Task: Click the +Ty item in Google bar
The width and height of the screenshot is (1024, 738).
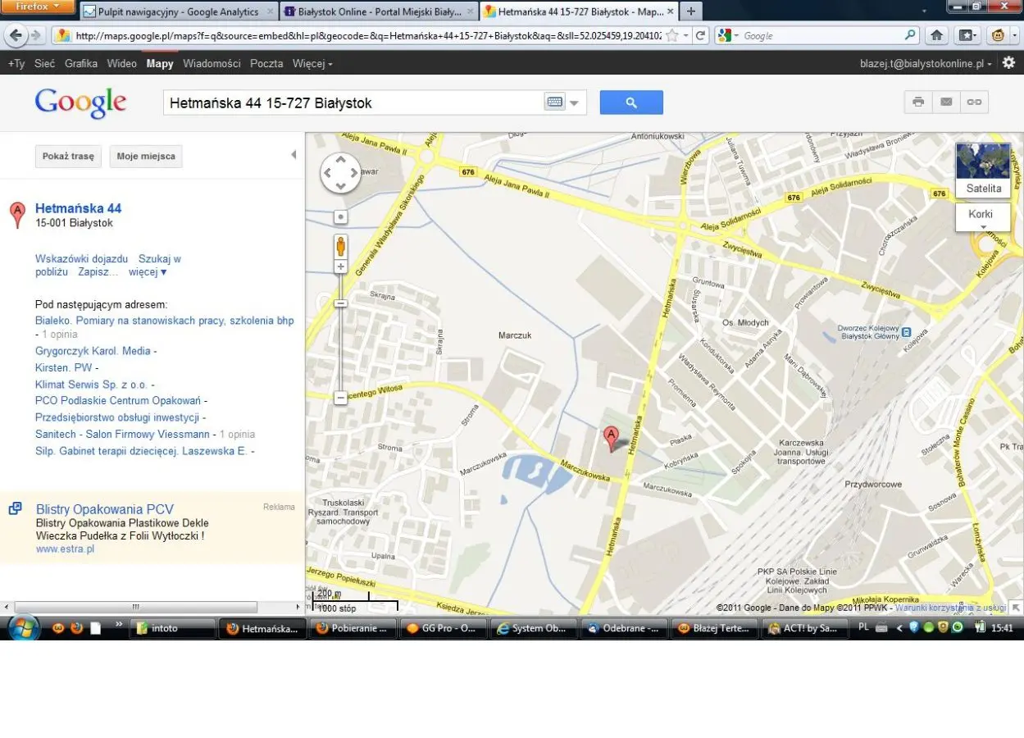Action: [16, 63]
